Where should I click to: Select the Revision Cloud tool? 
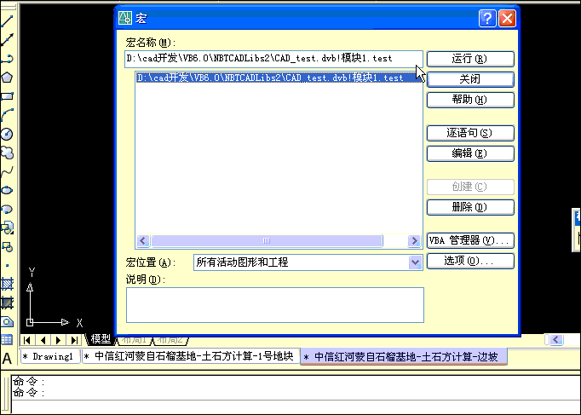(7, 153)
